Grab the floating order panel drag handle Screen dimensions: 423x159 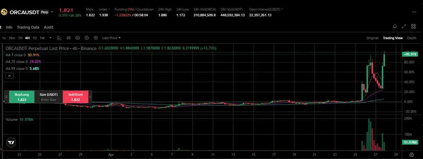tap(6, 97)
